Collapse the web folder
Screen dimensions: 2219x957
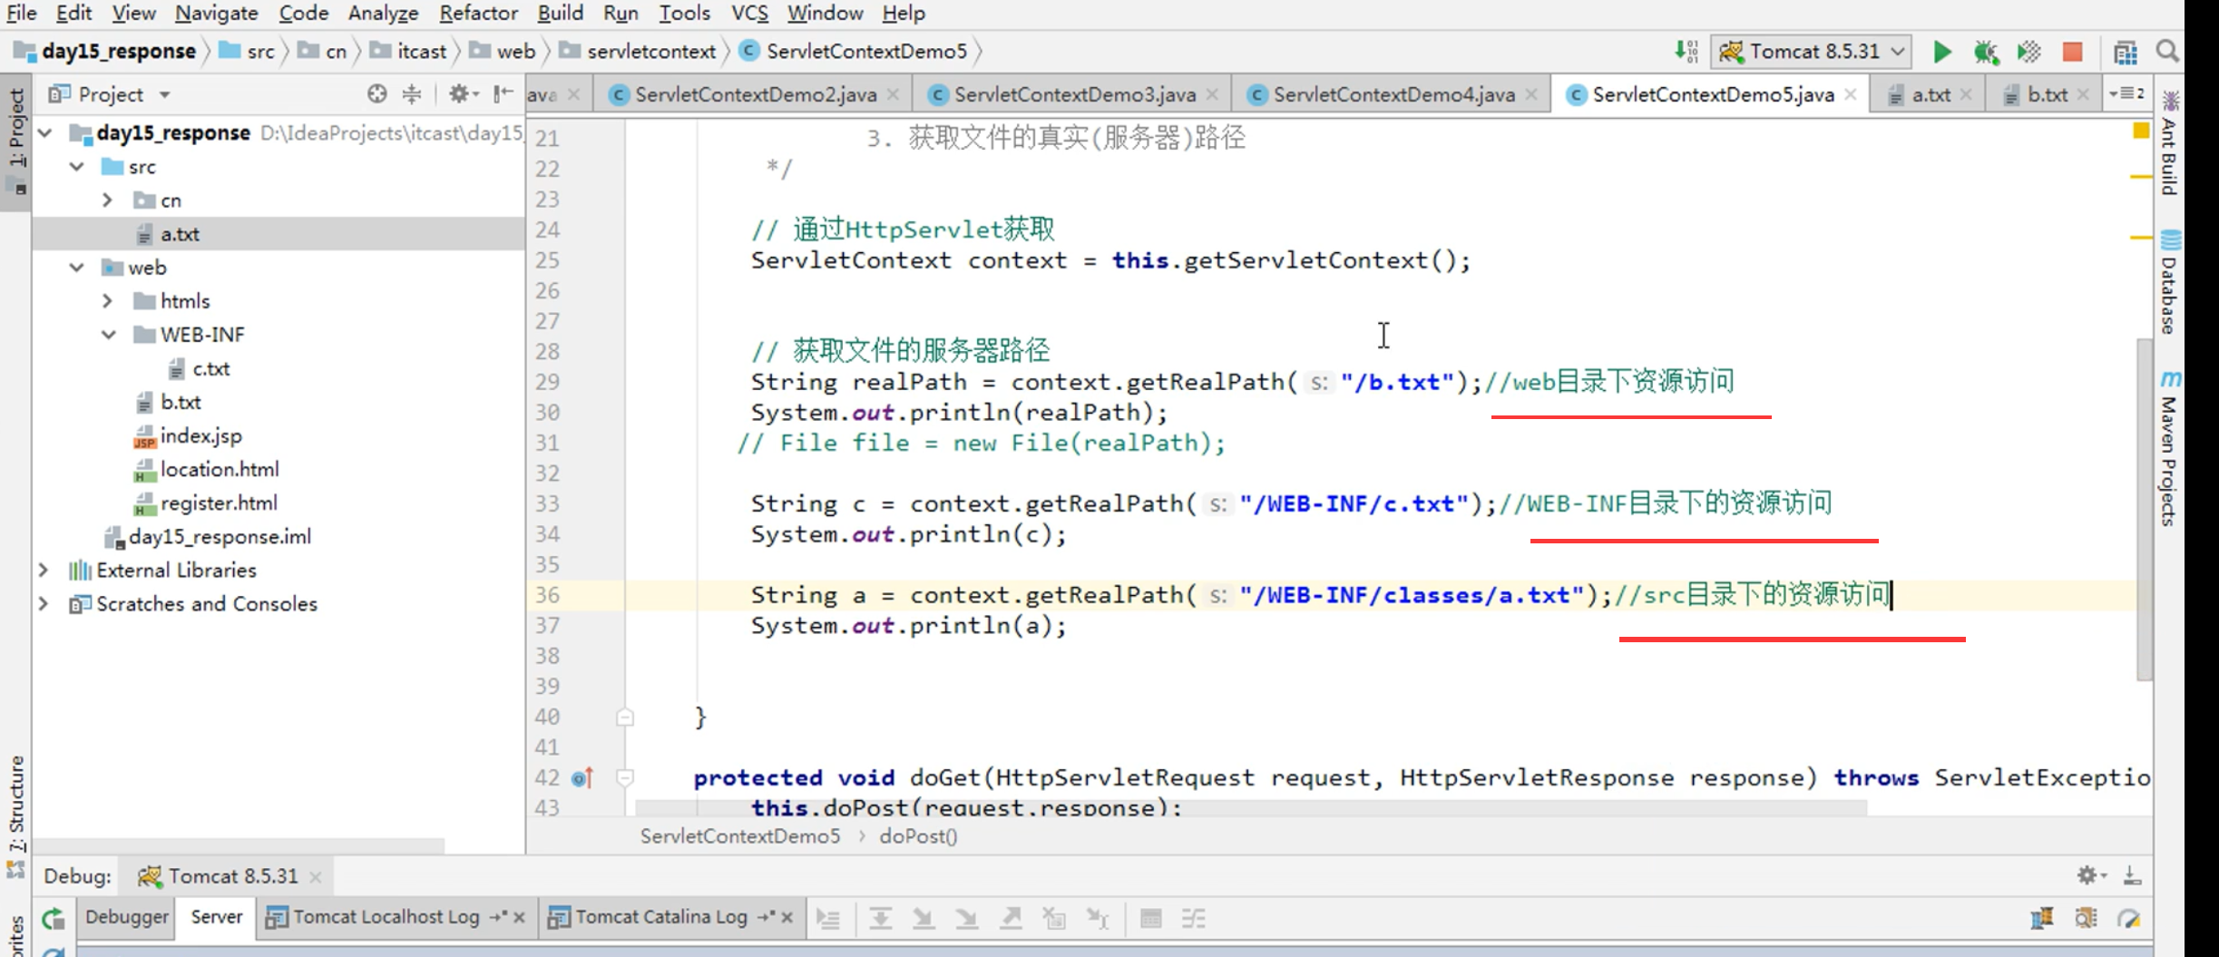77,268
